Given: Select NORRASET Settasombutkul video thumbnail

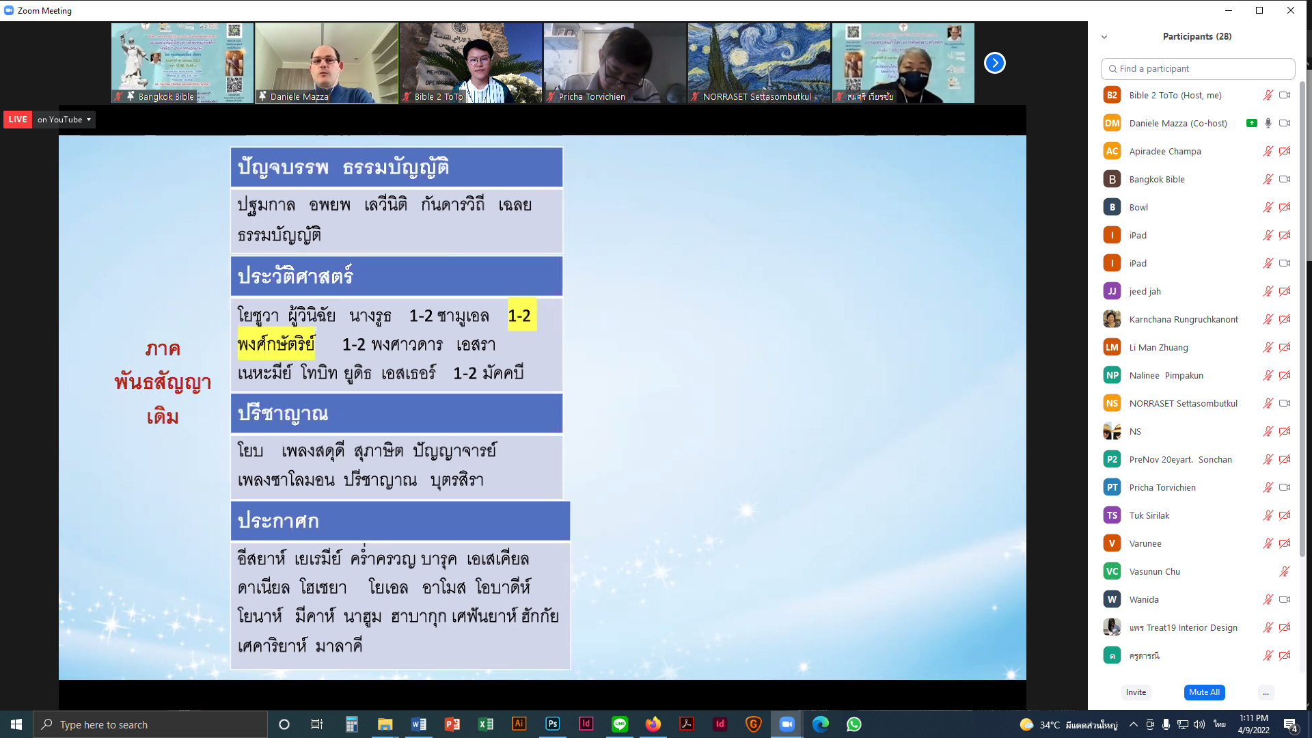Looking at the screenshot, I should coord(759,63).
